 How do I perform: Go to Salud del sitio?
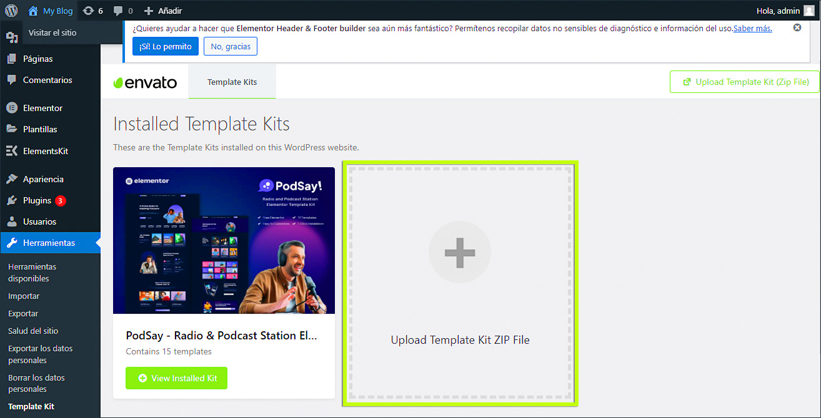pyautogui.click(x=33, y=331)
